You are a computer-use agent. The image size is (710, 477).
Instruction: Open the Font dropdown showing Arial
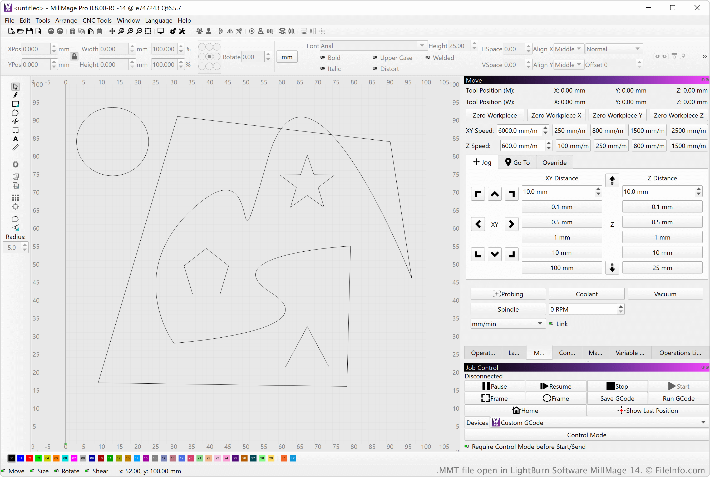pos(373,46)
